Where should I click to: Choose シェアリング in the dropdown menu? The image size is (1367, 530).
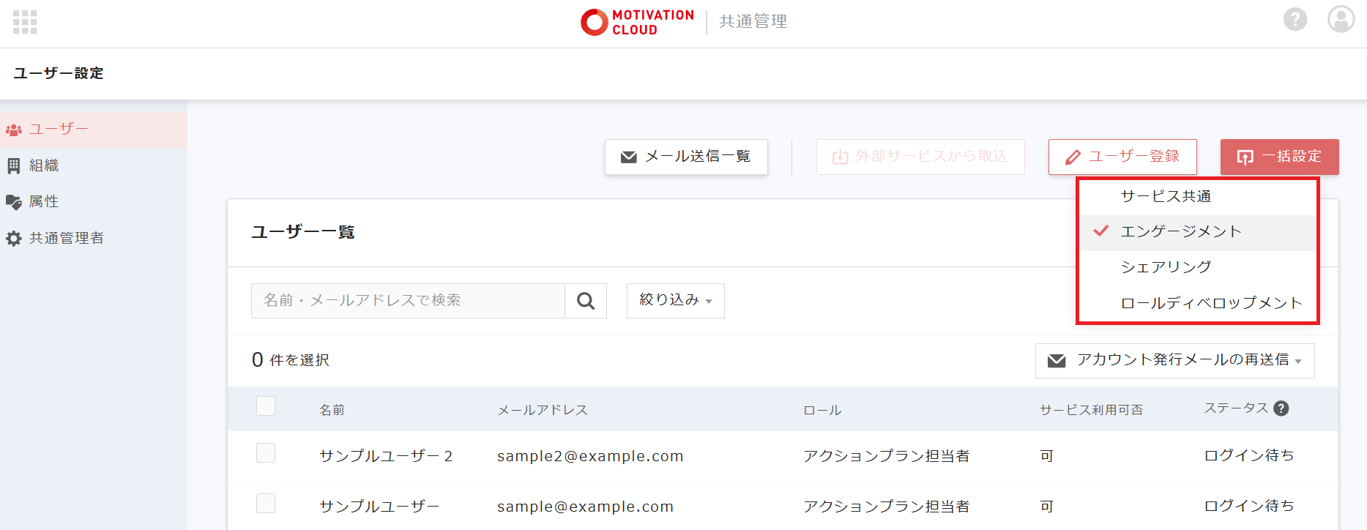click(x=1198, y=268)
